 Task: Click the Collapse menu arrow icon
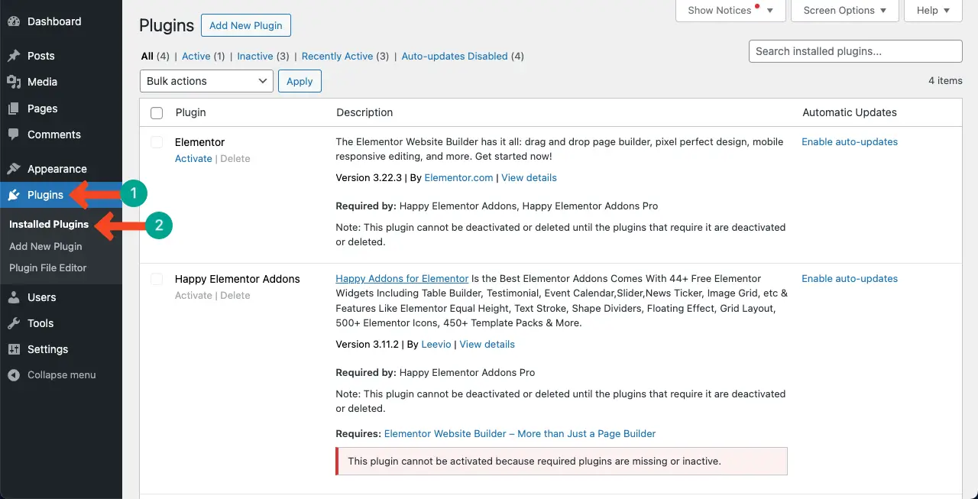point(14,375)
